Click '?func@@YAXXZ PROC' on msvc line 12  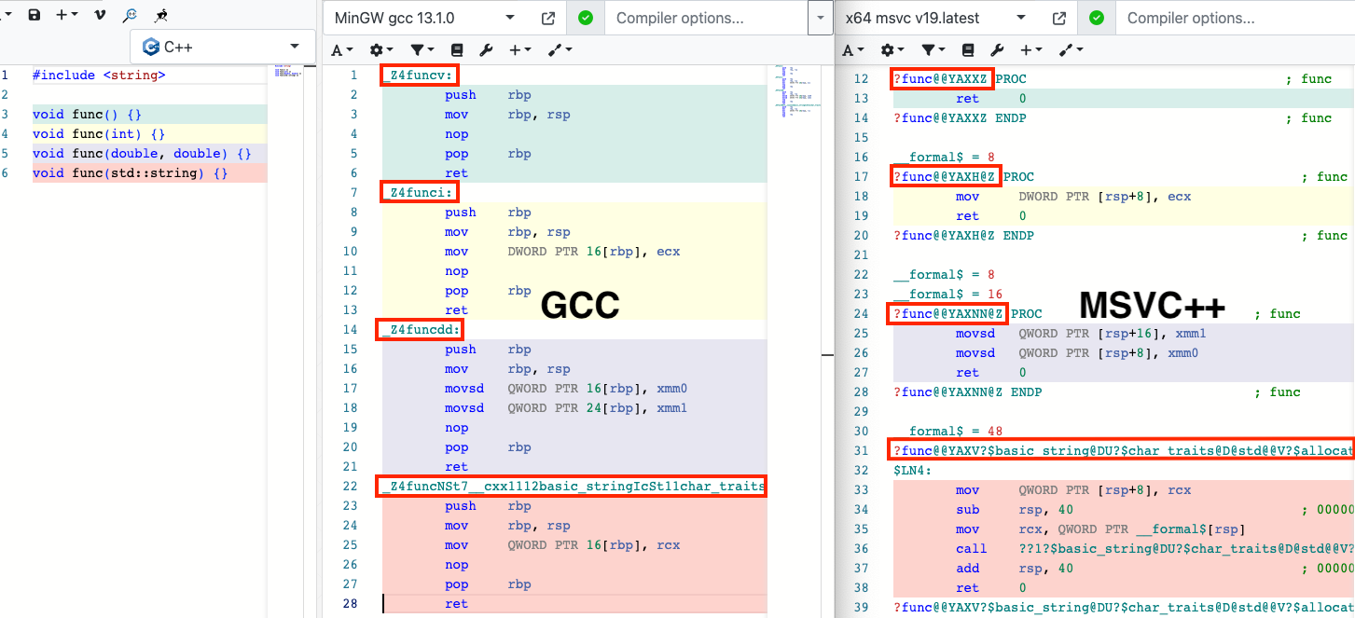960,79
